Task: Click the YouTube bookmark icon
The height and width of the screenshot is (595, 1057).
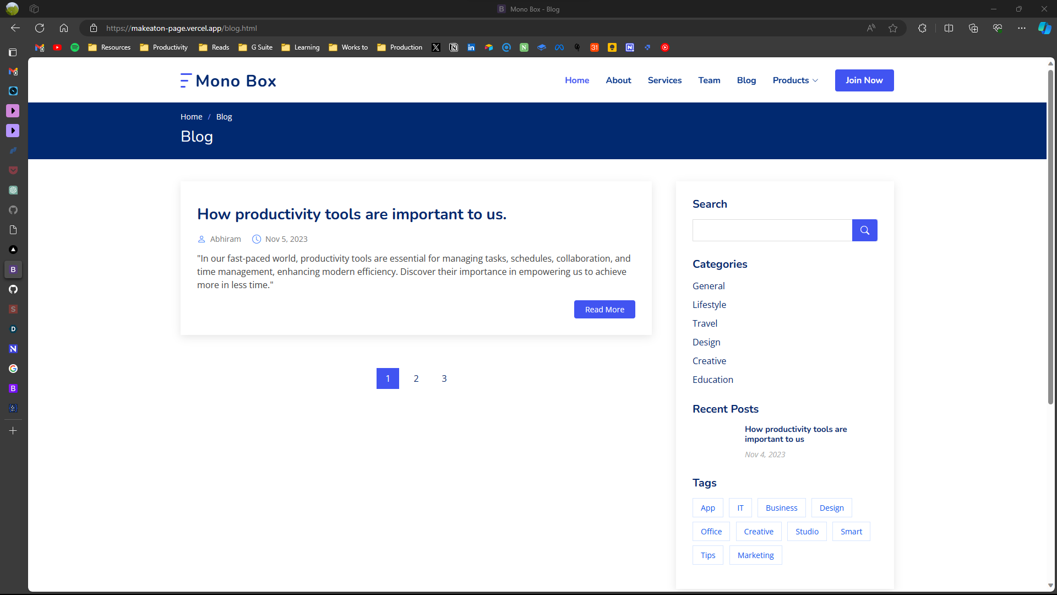Action: point(57,47)
